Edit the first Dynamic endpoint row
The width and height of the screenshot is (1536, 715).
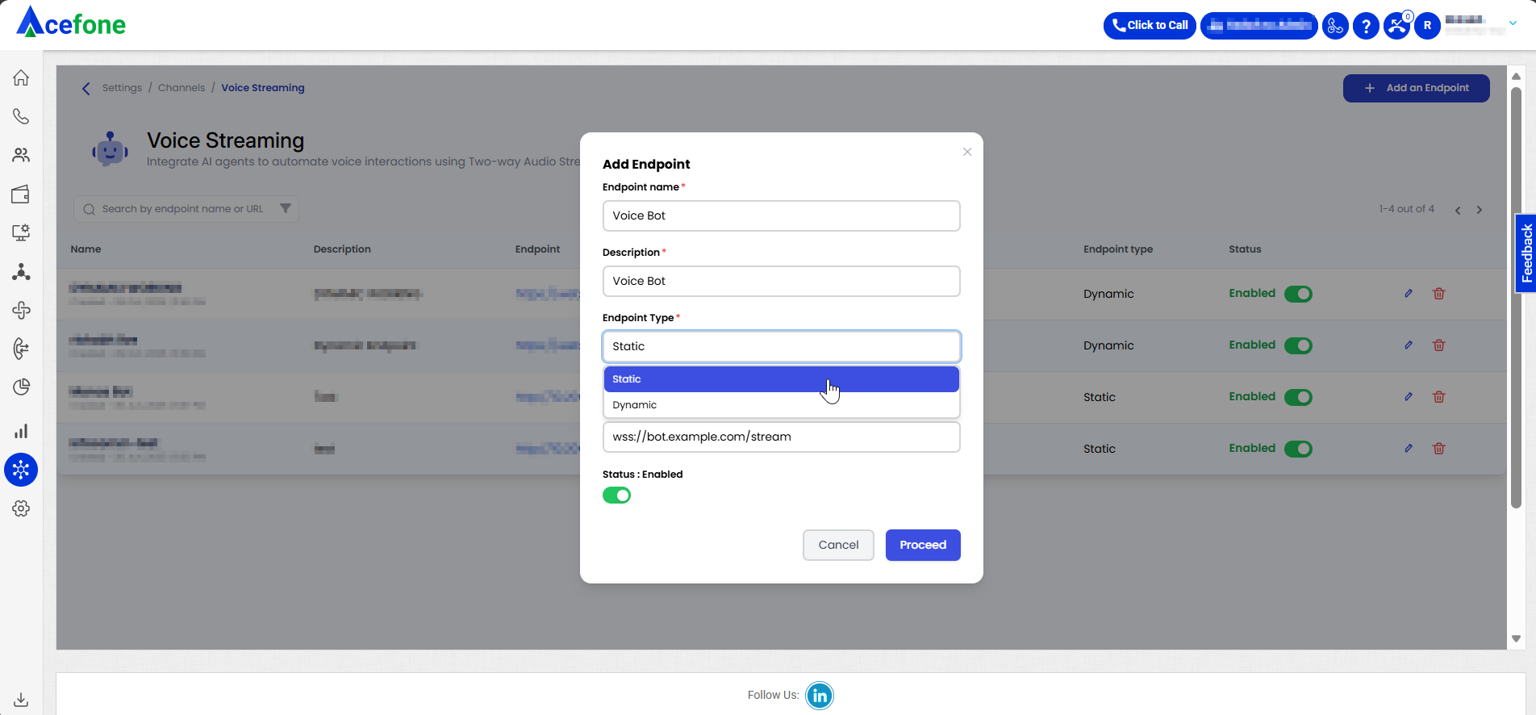point(1409,294)
